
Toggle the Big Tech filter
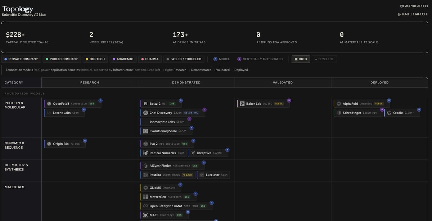tap(95, 59)
